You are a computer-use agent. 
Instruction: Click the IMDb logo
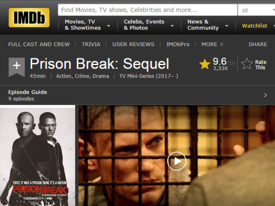29,18
